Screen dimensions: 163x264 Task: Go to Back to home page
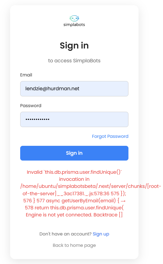tap(74, 245)
